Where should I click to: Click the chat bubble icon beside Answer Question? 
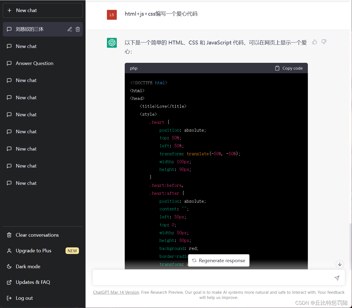point(9,63)
